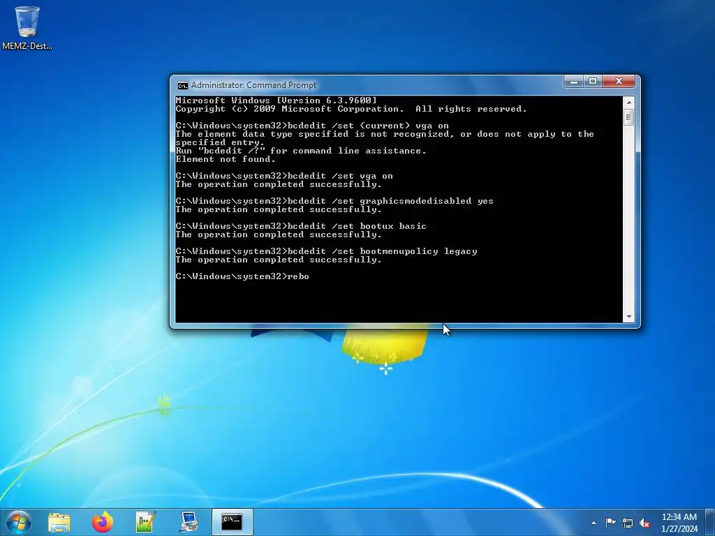The width and height of the screenshot is (715, 536).
Task: Click the console scrollbar down arrow
Action: (x=629, y=316)
